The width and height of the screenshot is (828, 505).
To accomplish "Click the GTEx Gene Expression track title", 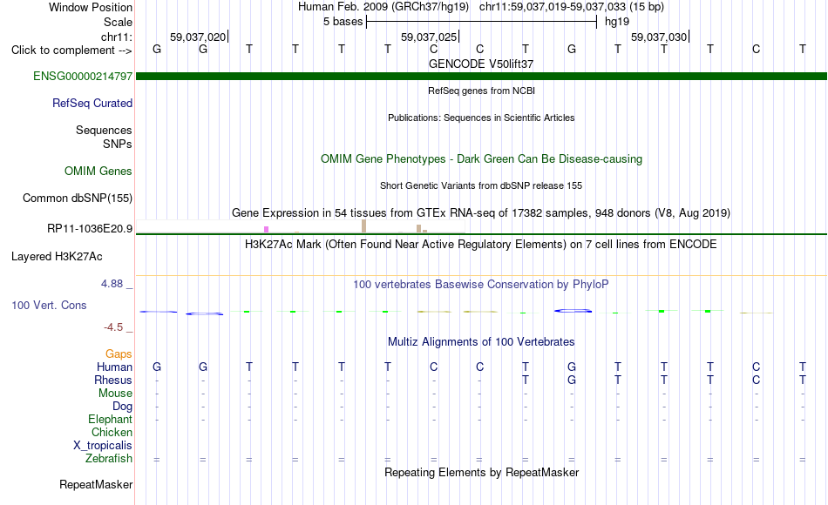I will 481,212.
